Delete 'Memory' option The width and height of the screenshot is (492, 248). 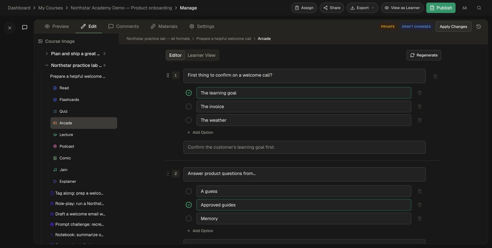pyautogui.click(x=420, y=218)
